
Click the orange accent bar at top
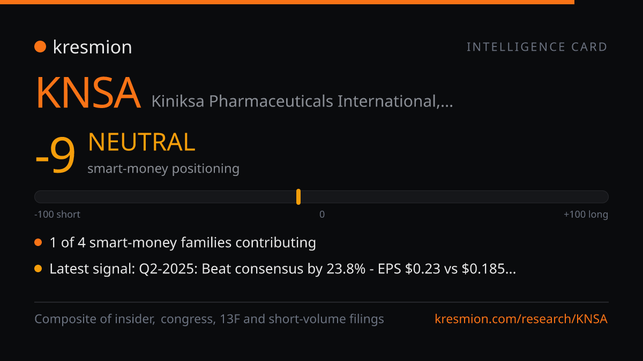(x=287, y=2)
